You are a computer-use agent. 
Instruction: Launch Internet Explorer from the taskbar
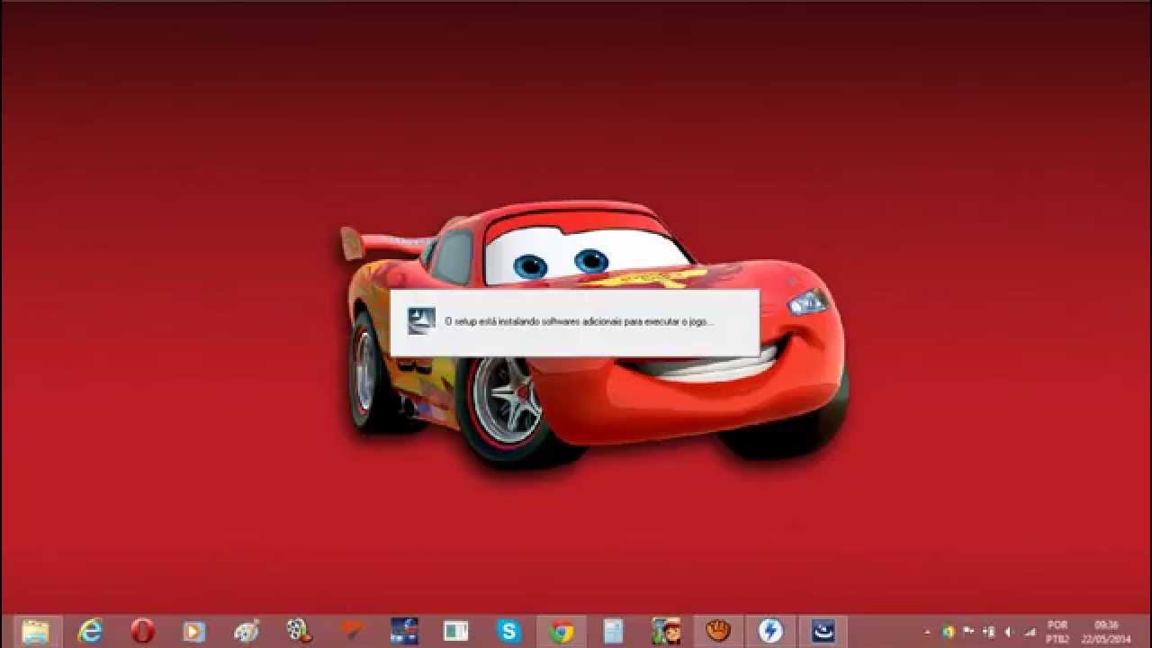click(90, 631)
